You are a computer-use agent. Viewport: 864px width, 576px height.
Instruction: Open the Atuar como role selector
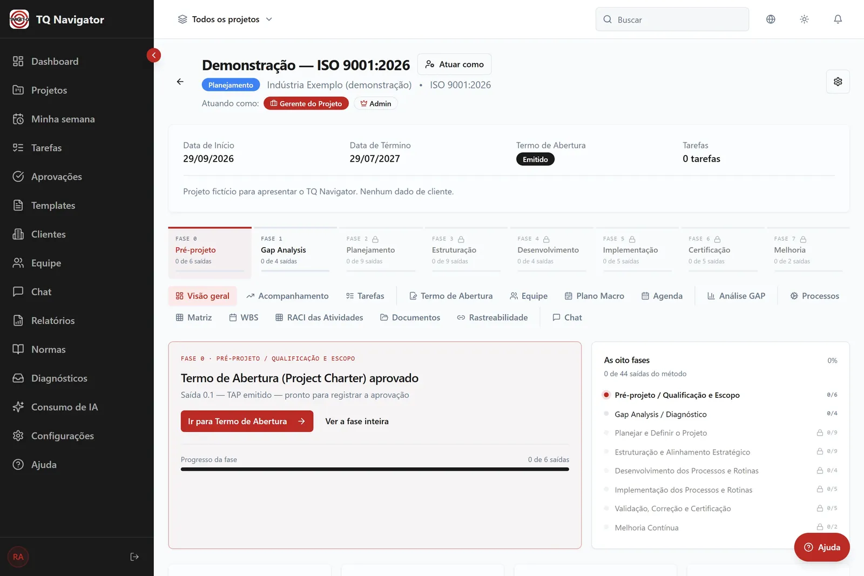454,64
